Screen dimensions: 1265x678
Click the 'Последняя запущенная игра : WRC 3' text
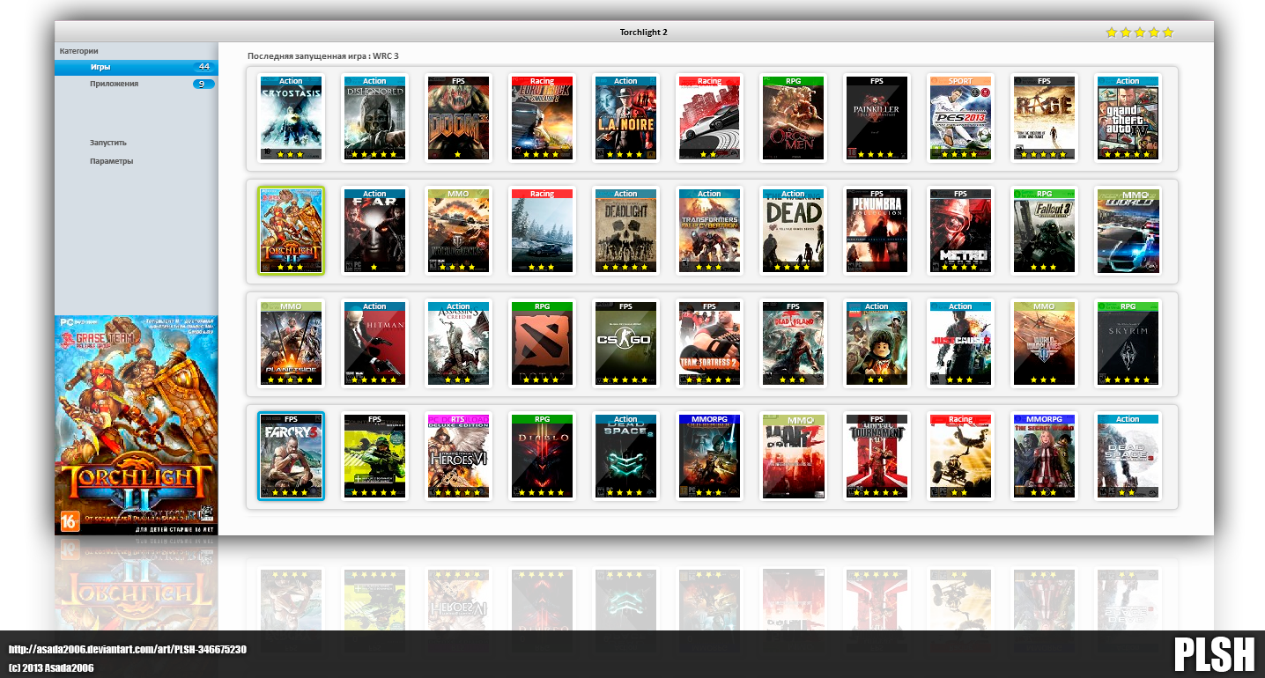(323, 55)
